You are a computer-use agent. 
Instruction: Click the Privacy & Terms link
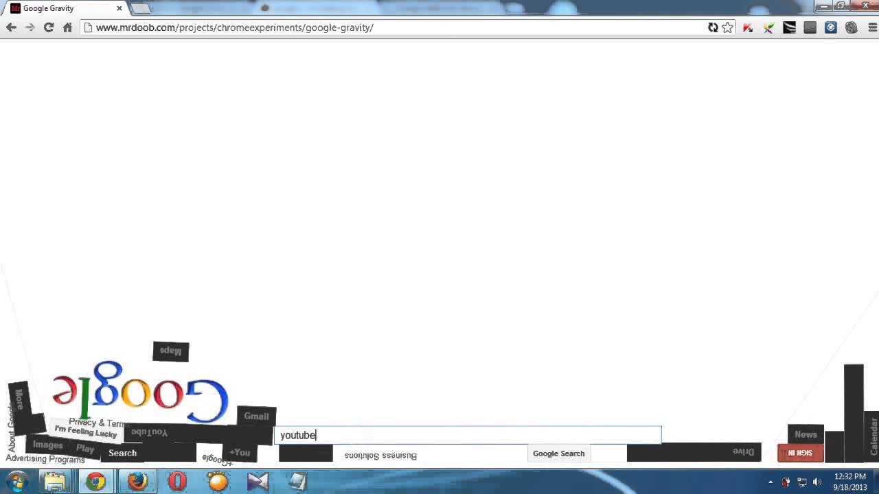pos(98,423)
